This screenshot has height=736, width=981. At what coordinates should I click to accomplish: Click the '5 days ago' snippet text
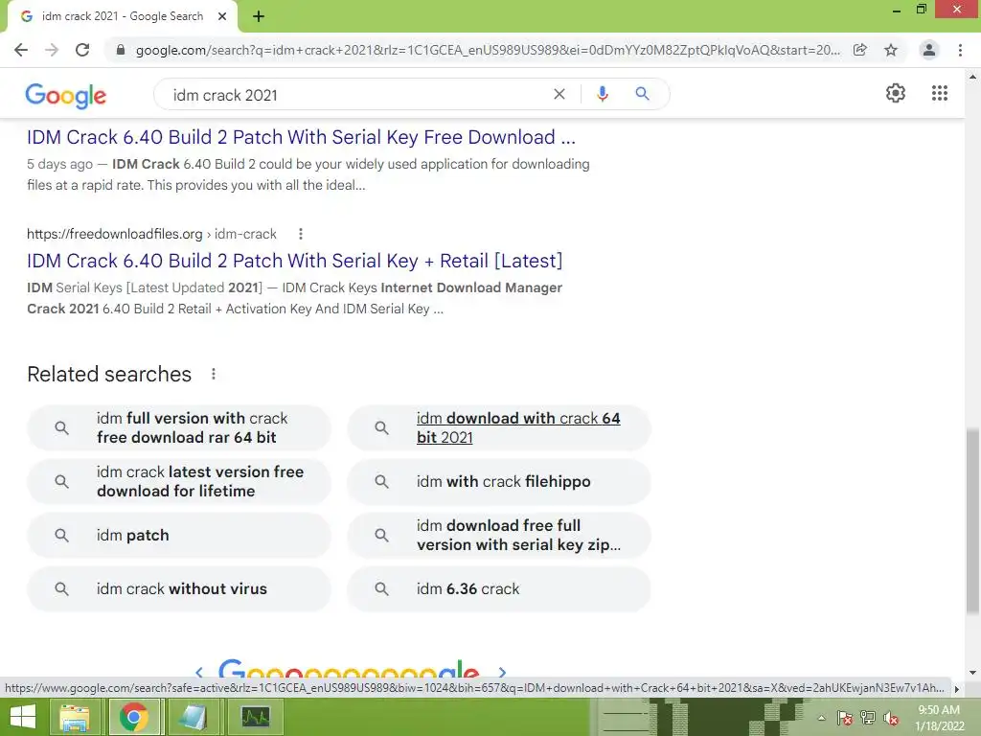[59, 164]
